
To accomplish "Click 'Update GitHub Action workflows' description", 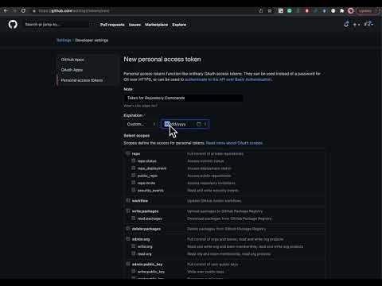I will pos(214,201).
